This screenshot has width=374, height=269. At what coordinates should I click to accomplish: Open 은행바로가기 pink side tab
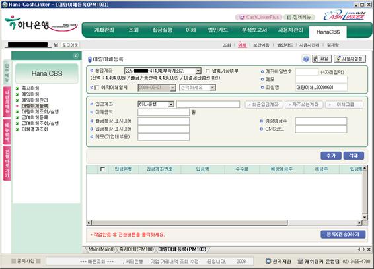click(x=7, y=164)
